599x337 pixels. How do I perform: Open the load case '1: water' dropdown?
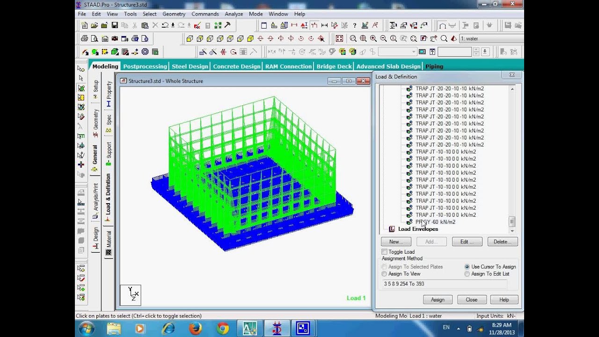tap(491, 38)
